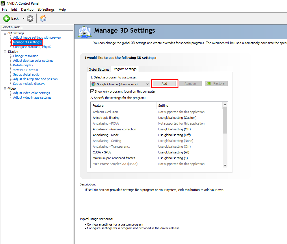
Task: Open the Help menu
Action: tap(62, 10)
